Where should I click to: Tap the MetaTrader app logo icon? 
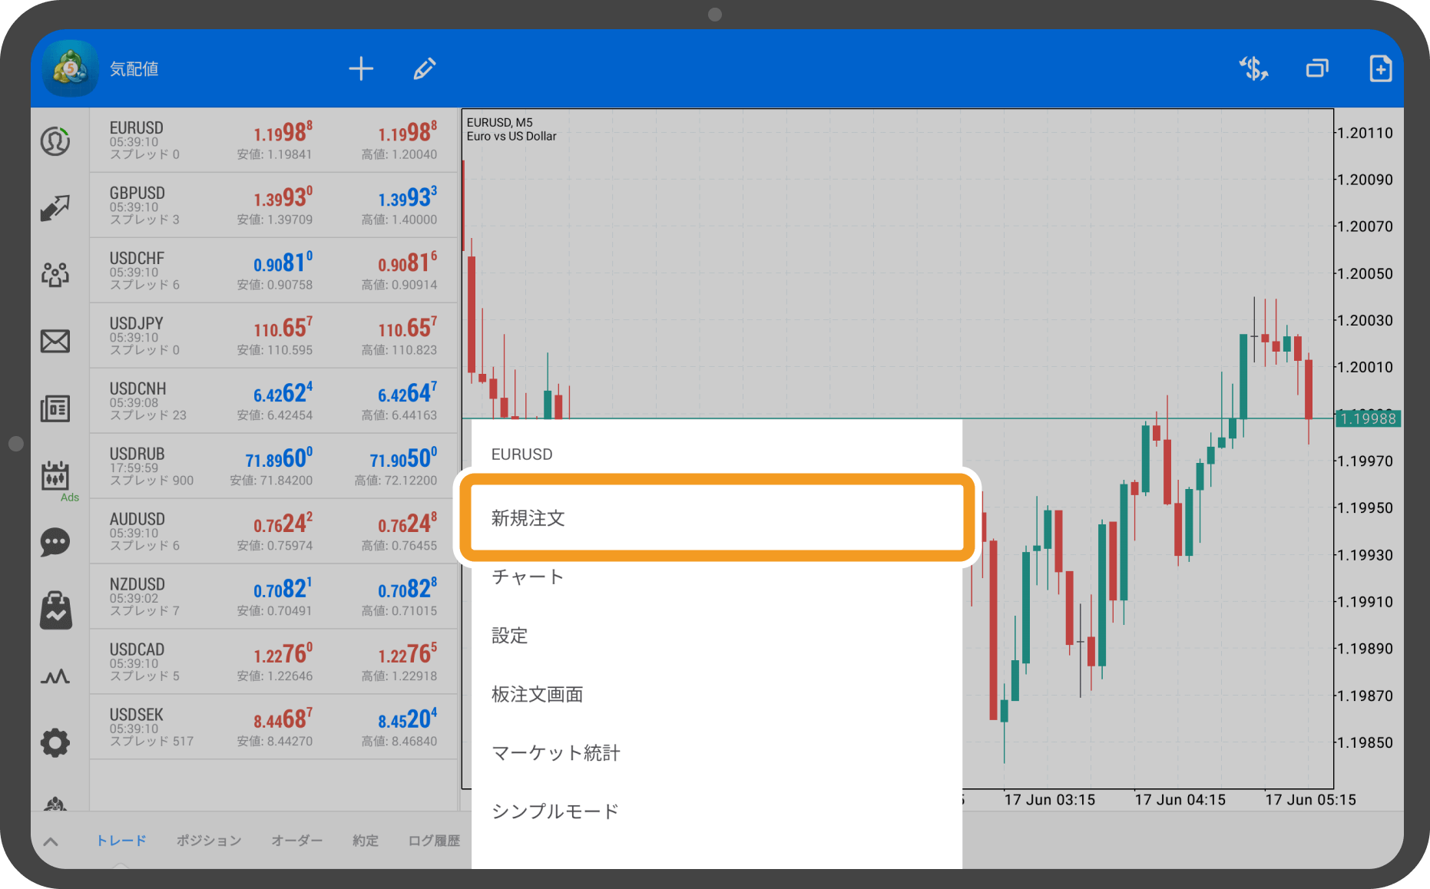(x=71, y=68)
